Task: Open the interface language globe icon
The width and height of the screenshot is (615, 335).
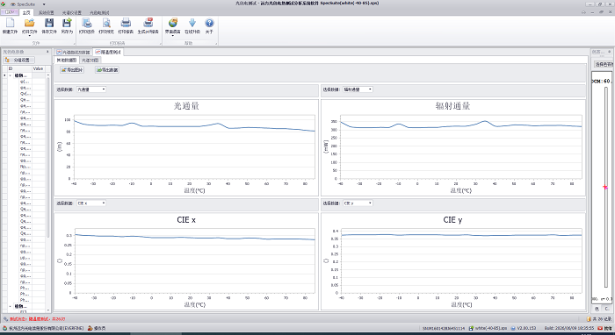Action: click(x=172, y=25)
